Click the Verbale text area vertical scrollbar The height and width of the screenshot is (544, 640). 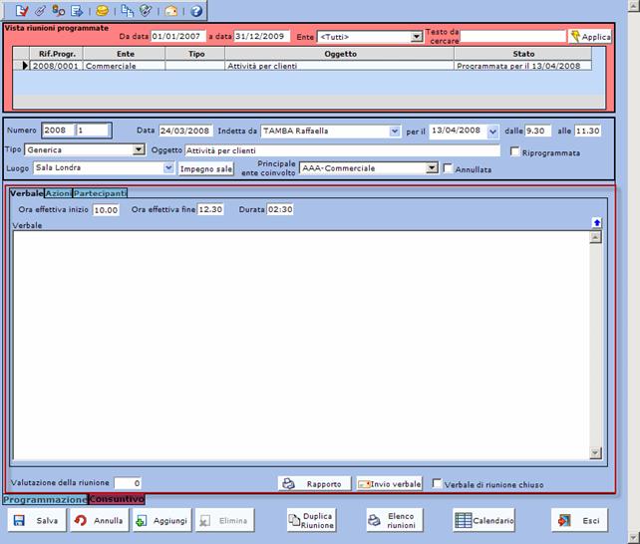596,344
